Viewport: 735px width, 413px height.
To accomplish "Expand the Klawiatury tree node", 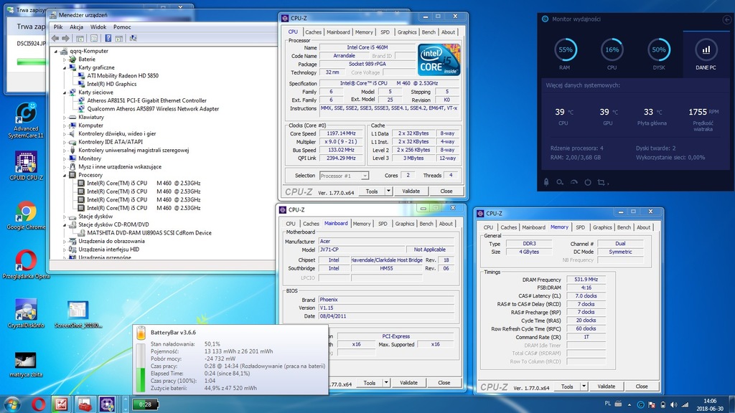I will click(x=65, y=117).
